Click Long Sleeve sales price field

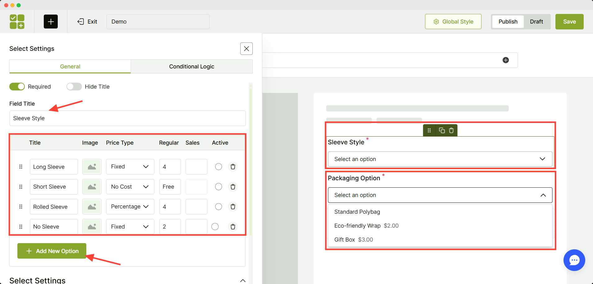tap(197, 167)
